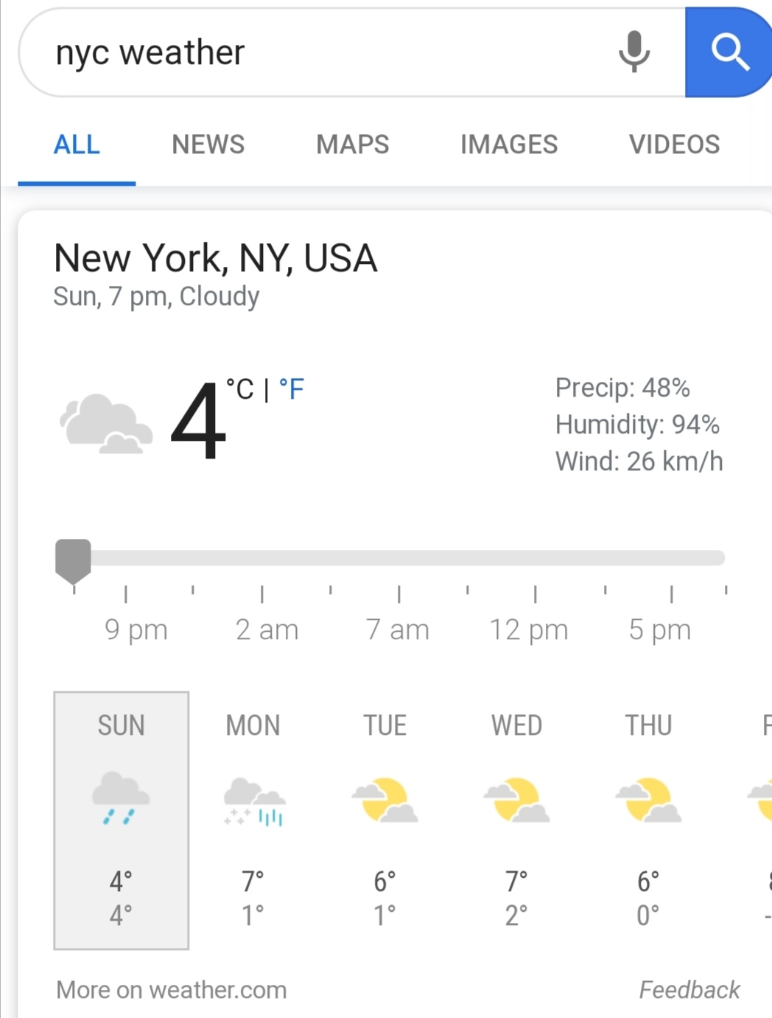
Task: Select the °C temperature unit
Action: [x=239, y=388]
